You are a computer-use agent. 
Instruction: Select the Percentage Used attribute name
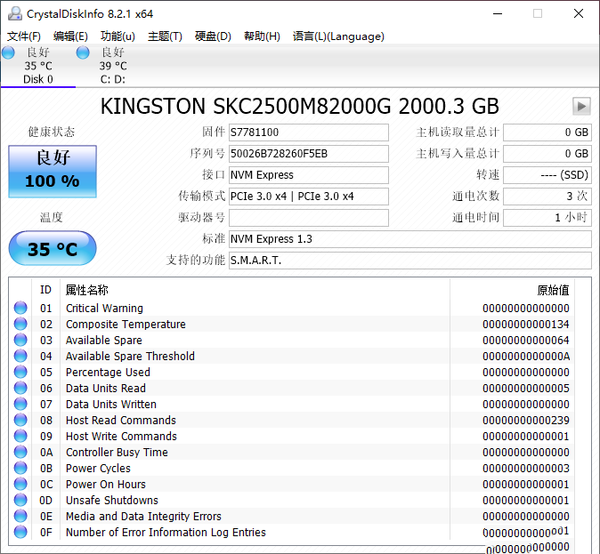[108, 373]
